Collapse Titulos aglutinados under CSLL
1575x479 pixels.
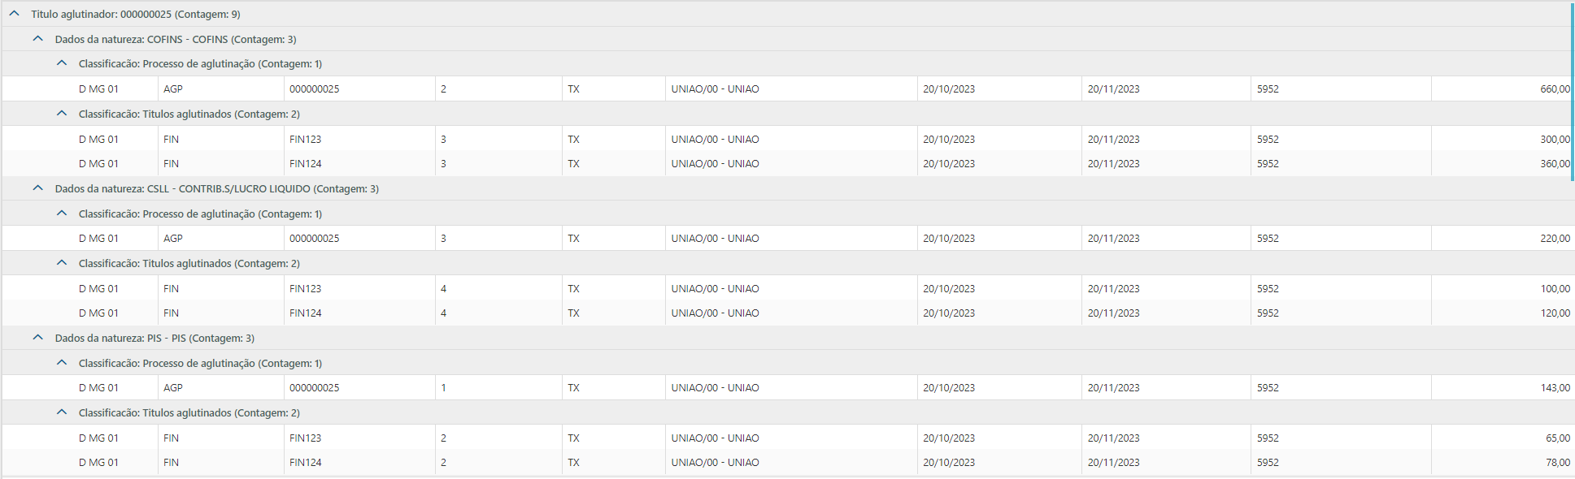point(62,263)
